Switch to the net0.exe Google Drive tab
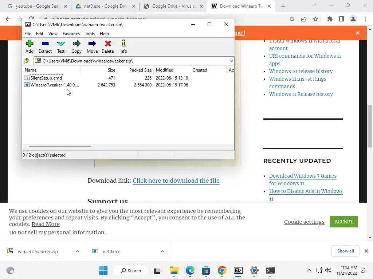This screenshot has width=373, height=279. tap(105, 6)
